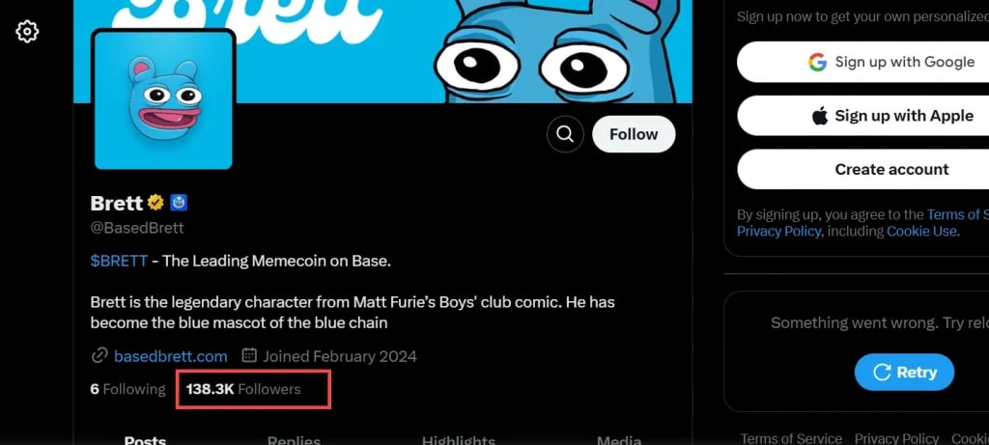This screenshot has width=989, height=445.
Task: View the 138.3K Followers list
Action: 243,389
